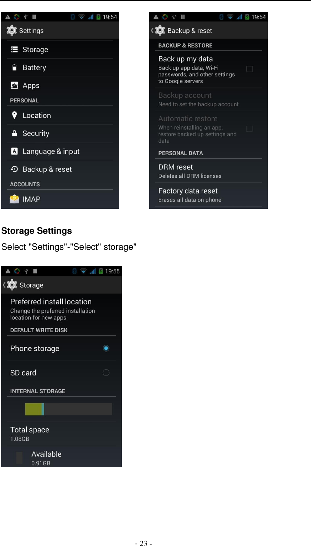Select the PERSONAL section header
Screen dimensions: 311x546
(24, 100)
